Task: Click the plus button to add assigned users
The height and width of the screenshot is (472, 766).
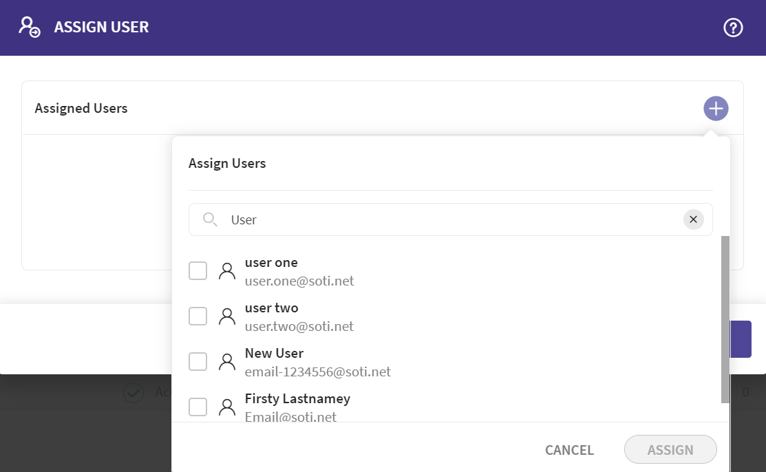Action: click(x=716, y=109)
